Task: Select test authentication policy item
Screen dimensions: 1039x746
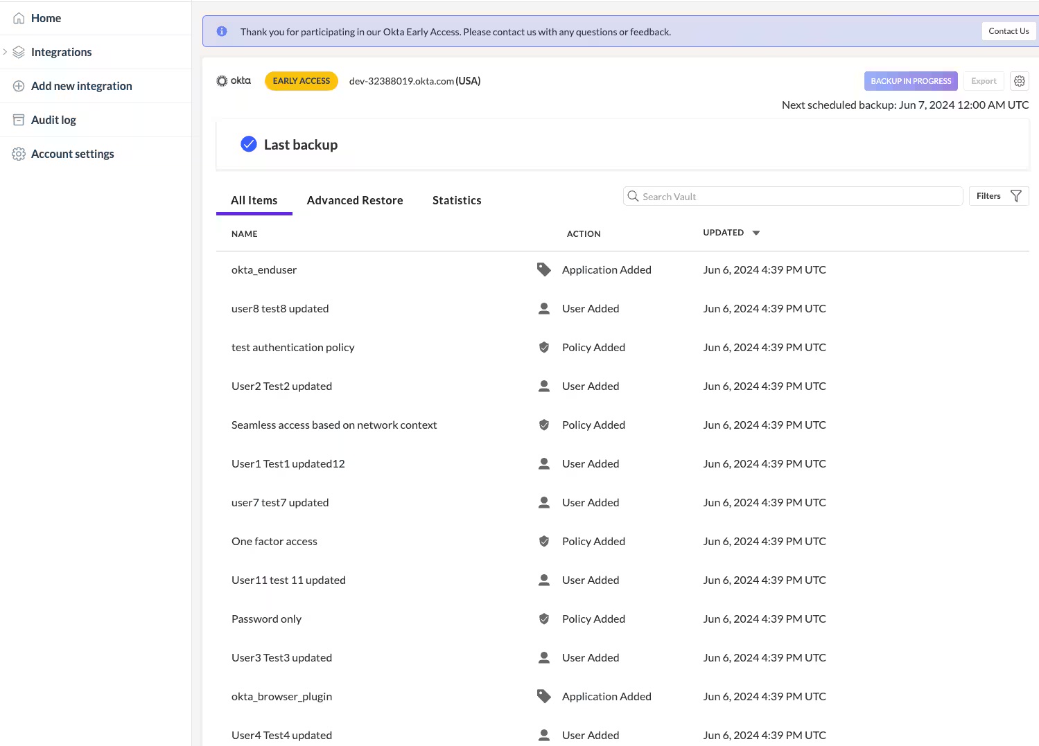Action: tap(293, 347)
